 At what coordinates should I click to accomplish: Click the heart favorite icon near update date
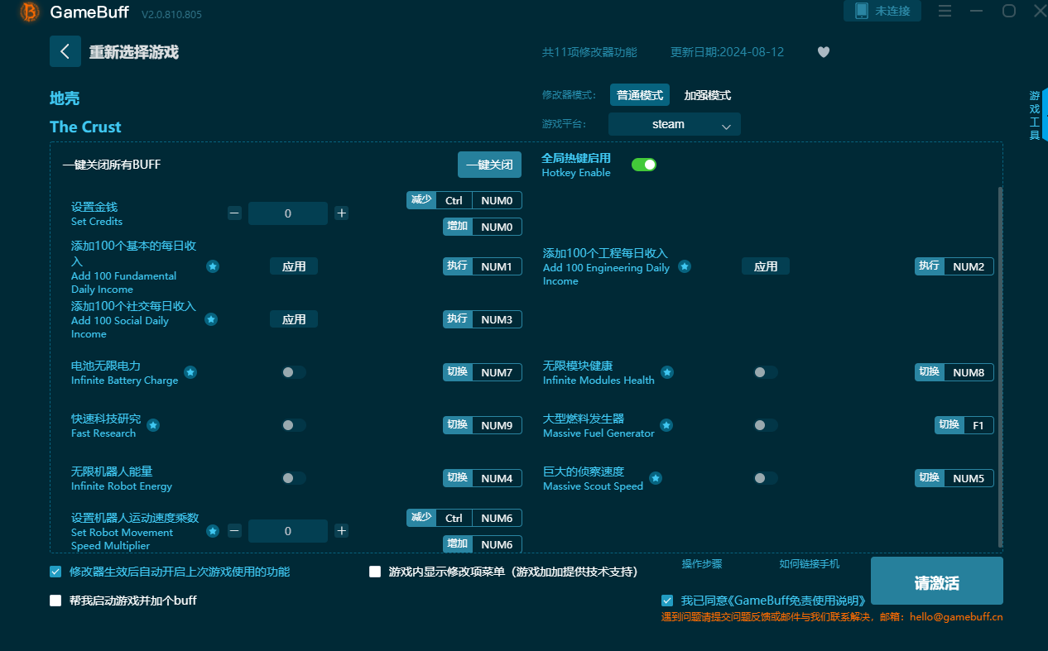pyautogui.click(x=824, y=51)
